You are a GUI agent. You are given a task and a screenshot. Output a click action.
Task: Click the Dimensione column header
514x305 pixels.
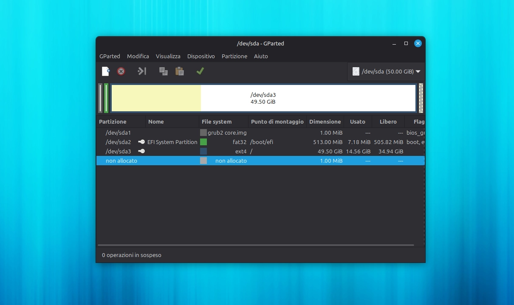[x=325, y=121]
